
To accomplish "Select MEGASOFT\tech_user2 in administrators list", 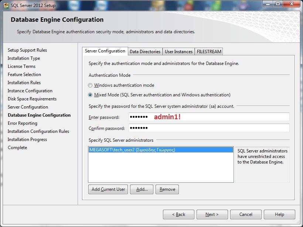I will click(161, 150).
